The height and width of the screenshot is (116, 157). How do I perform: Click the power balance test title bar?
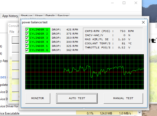[x=77, y=22]
